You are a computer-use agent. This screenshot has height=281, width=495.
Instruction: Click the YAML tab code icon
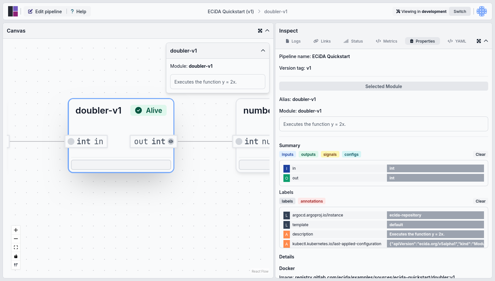450,41
